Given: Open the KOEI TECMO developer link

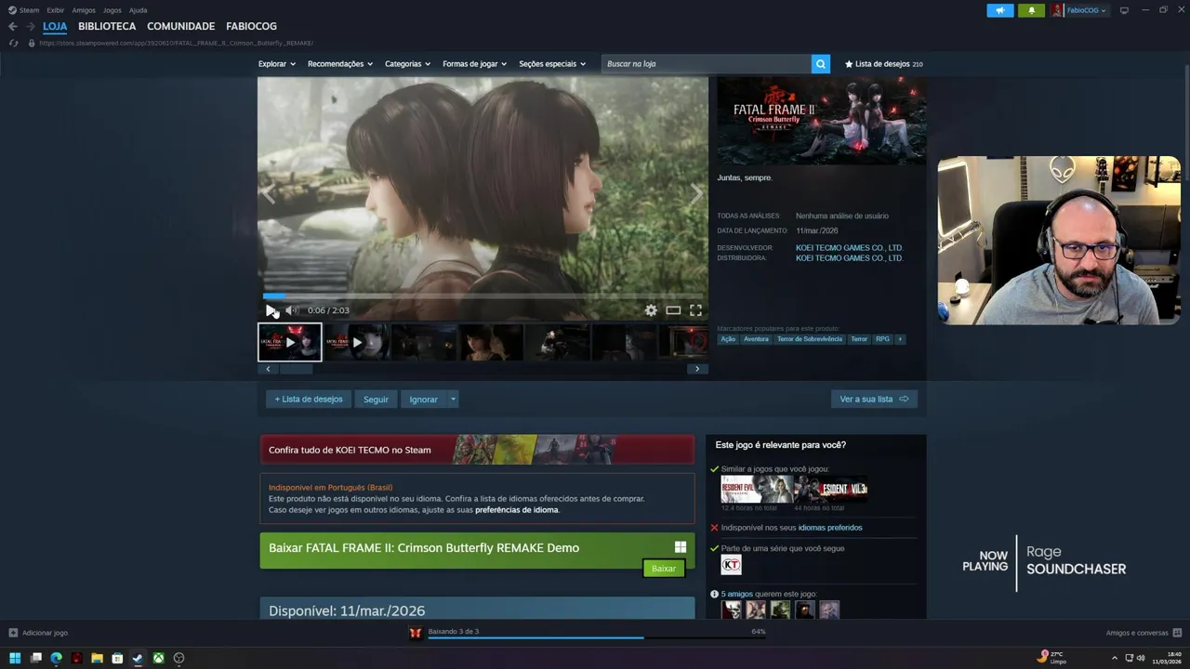Looking at the screenshot, I should (x=849, y=248).
